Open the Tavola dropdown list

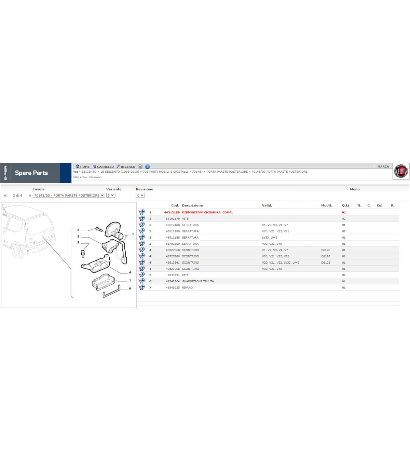69,196
